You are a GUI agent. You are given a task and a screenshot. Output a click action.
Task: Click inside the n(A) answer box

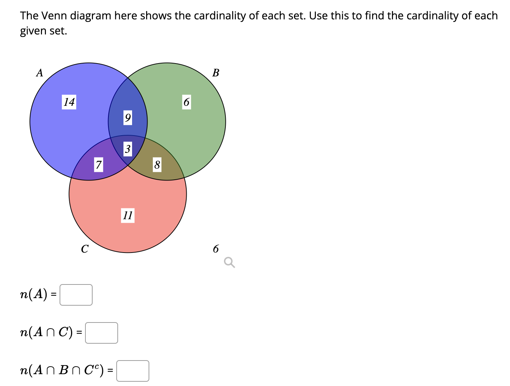[x=76, y=295]
